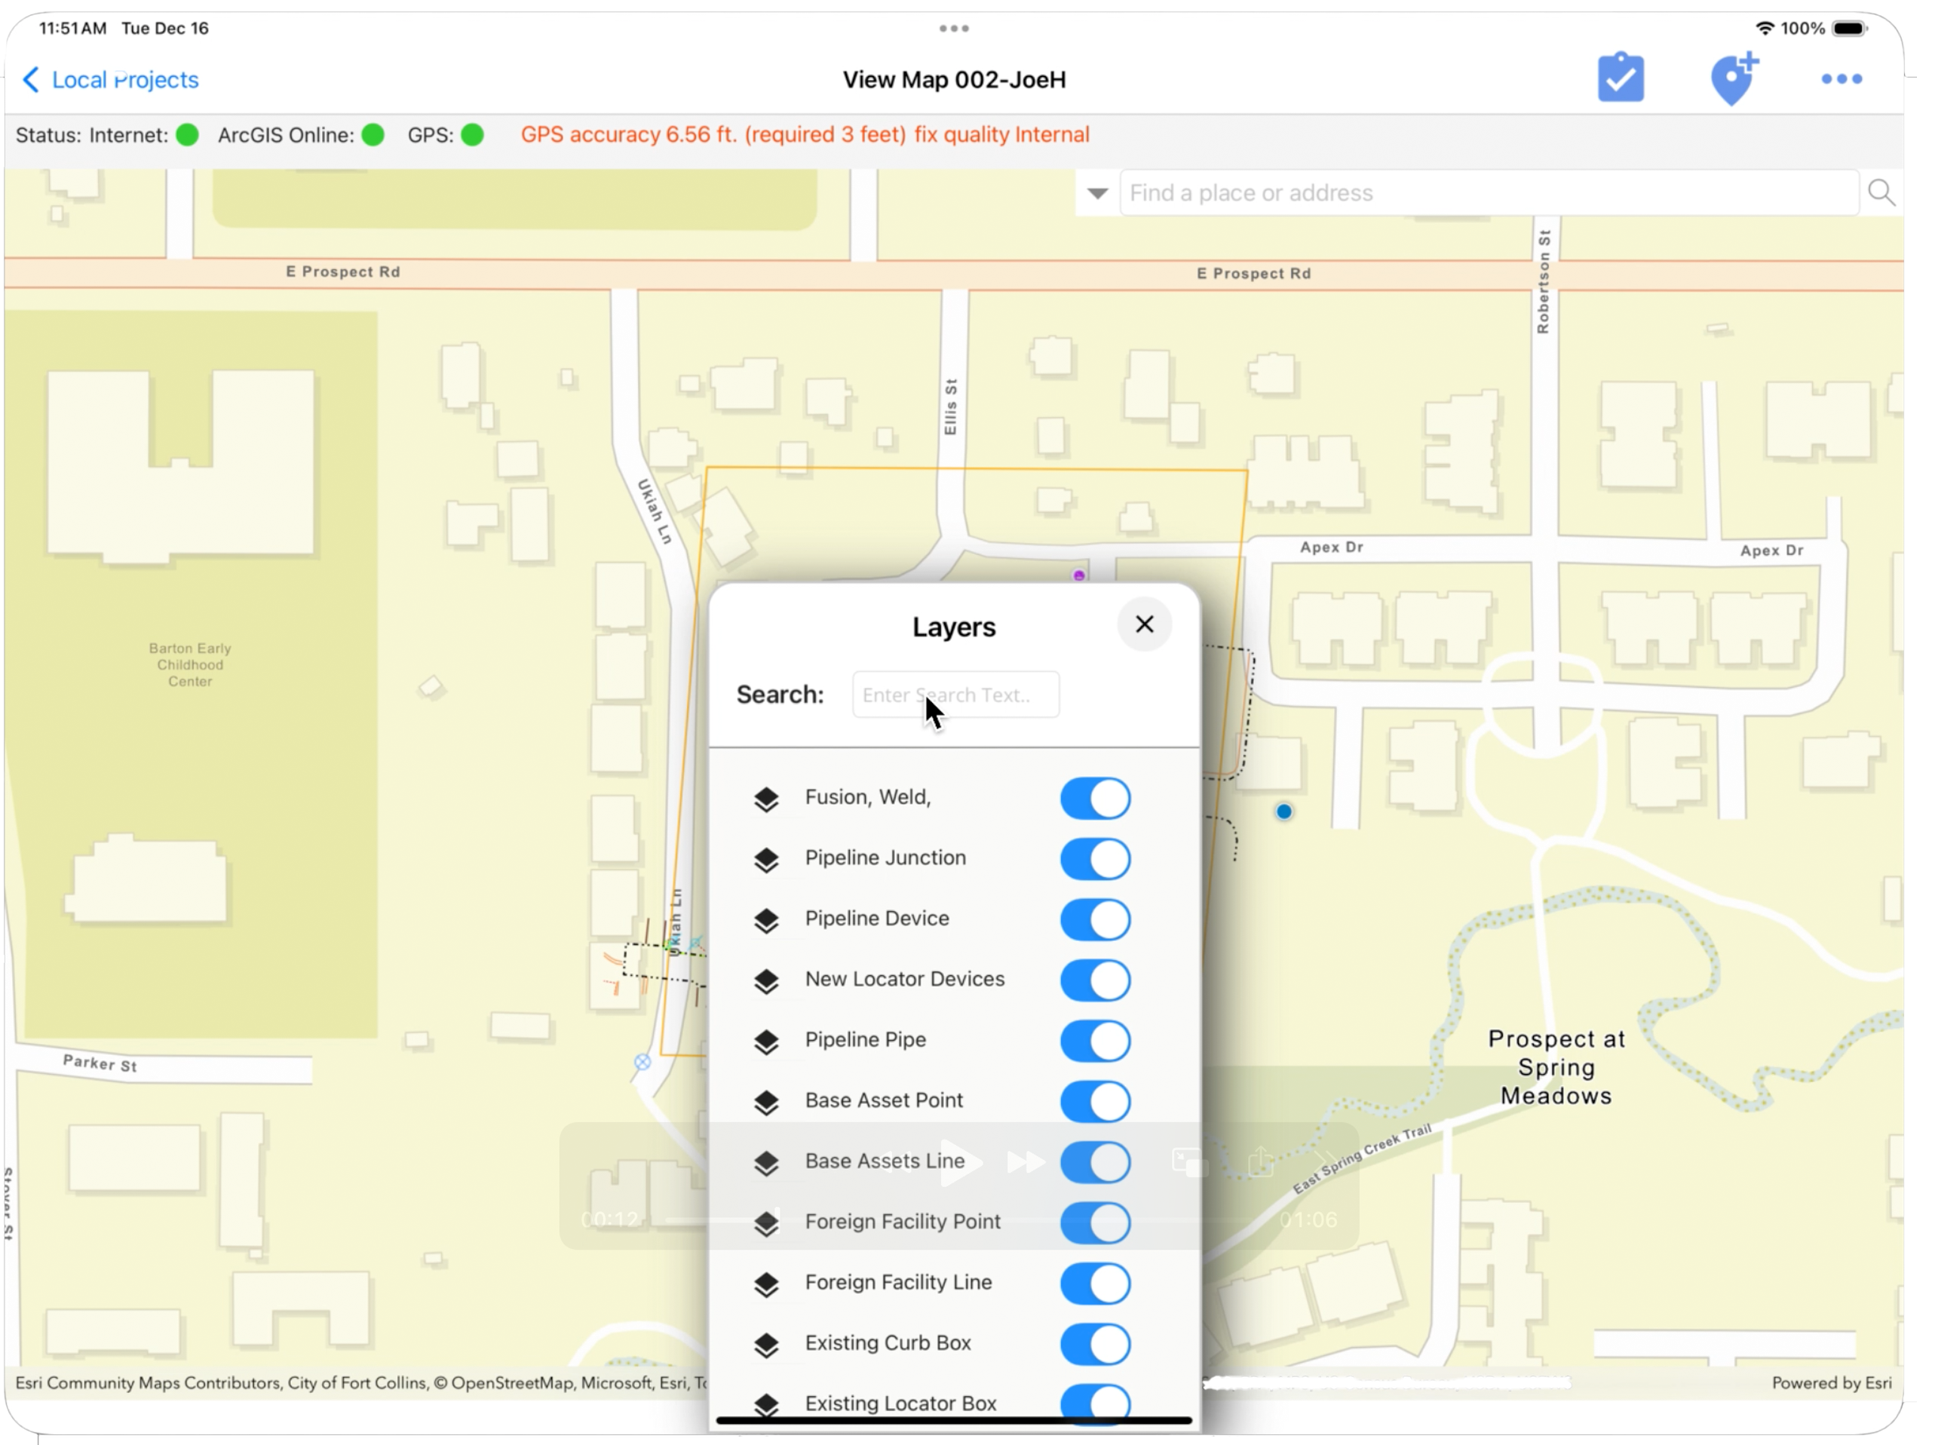This screenshot has height=1445, width=1935.
Task: Toggle off the Fusion, Weld layer
Action: [1095, 799]
